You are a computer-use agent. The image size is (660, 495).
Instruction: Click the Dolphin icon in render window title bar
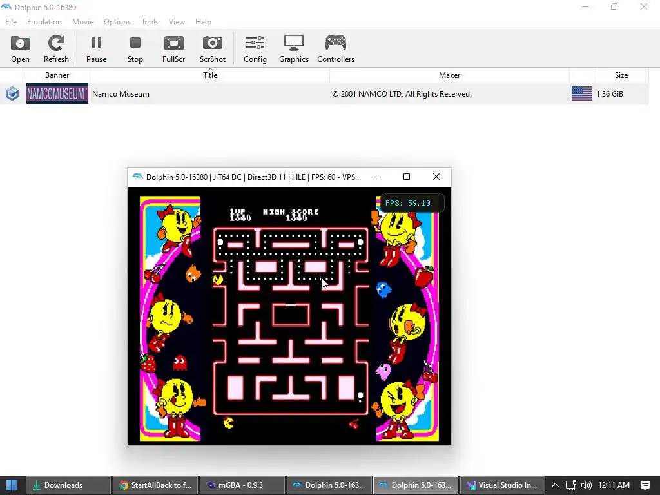(x=138, y=177)
